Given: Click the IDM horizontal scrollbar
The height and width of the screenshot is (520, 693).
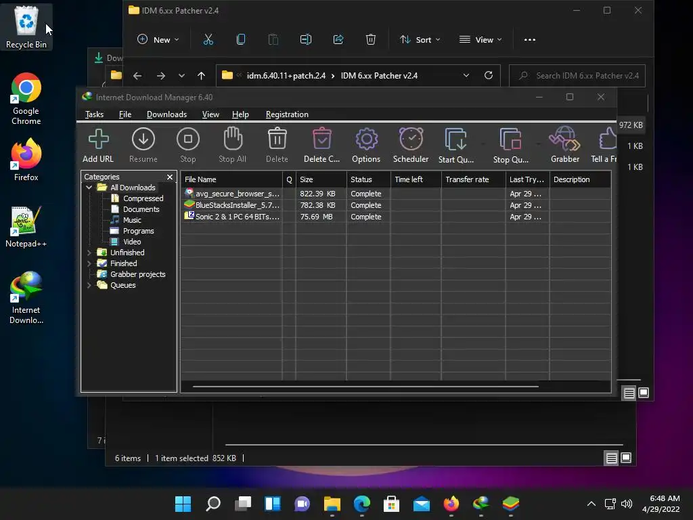Looking at the screenshot, I should point(365,387).
